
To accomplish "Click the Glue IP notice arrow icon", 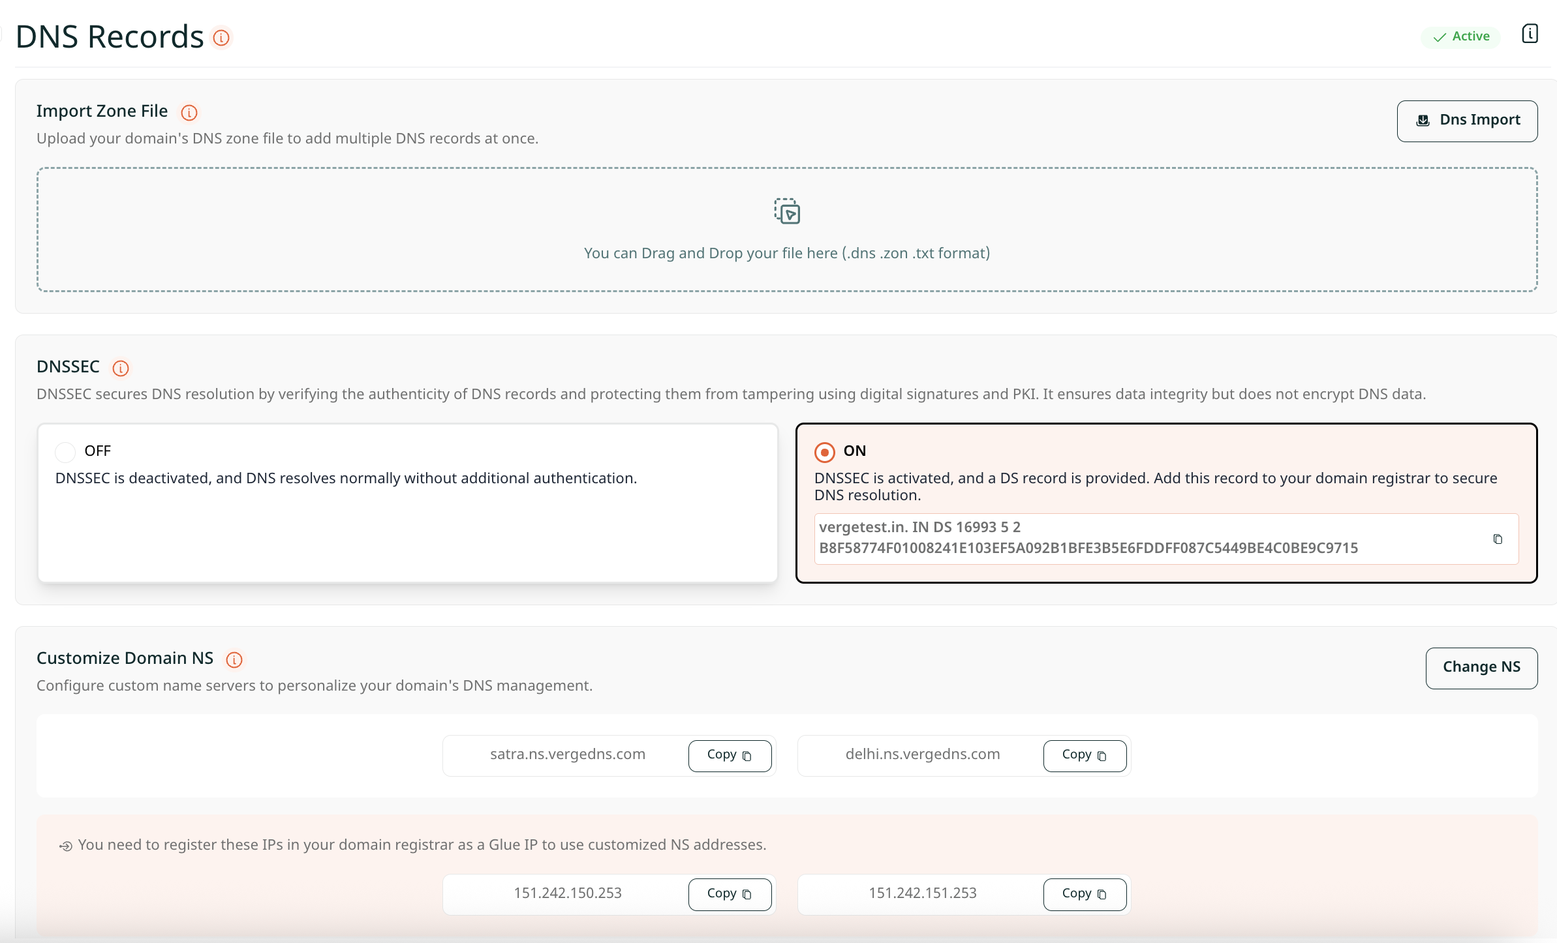I will click(65, 846).
